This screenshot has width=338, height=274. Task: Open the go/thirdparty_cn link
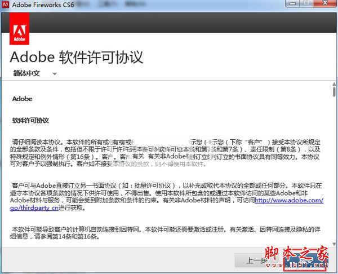(x=34, y=208)
